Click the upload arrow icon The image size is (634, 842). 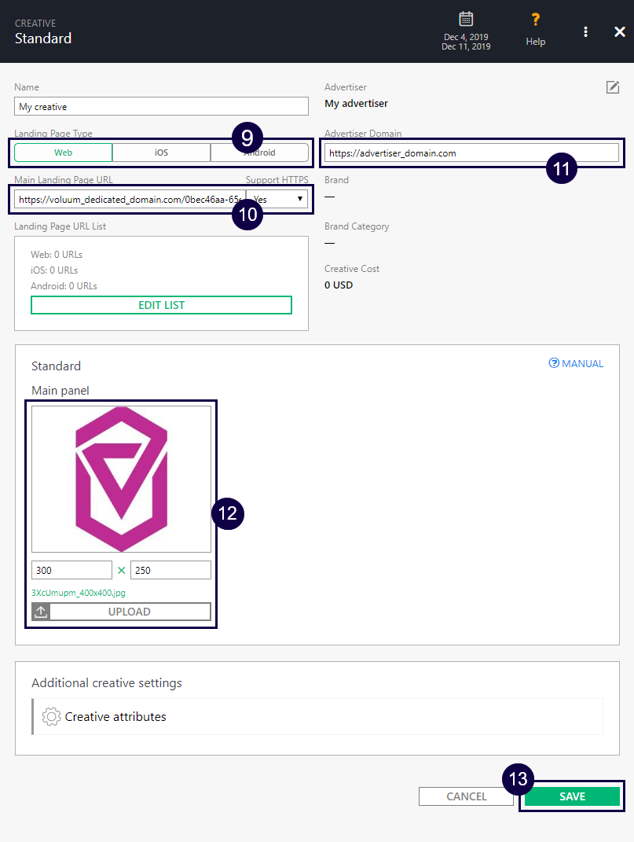coord(41,612)
